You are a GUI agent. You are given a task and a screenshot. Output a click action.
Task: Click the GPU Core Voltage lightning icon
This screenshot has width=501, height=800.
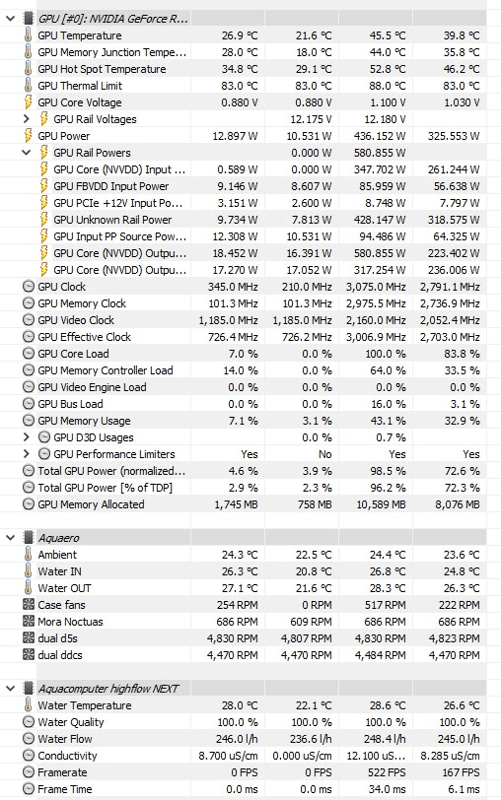point(28,102)
